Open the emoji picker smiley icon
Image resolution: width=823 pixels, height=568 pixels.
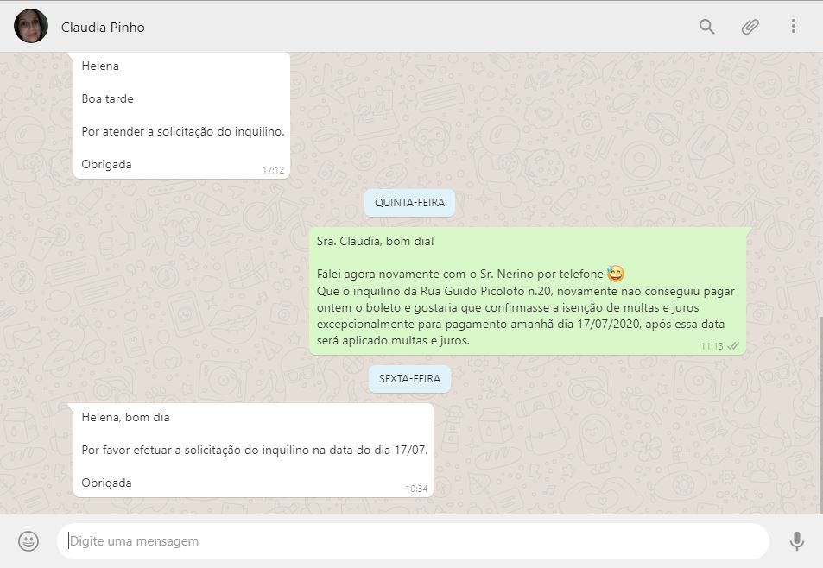[28, 540]
